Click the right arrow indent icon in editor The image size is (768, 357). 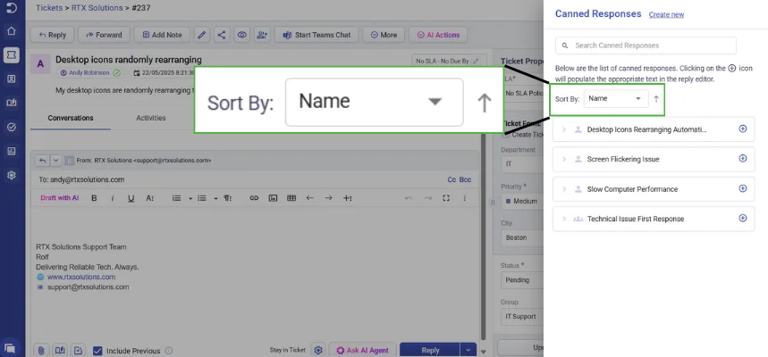pyautogui.click(x=329, y=198)
